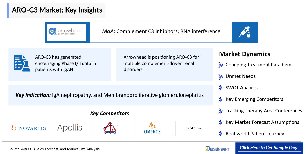Select Tracking Therapy Area Conferences

coord(264,111)
